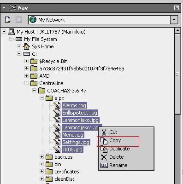Click the vertical scrollbar thumb grip

[177, 74]
